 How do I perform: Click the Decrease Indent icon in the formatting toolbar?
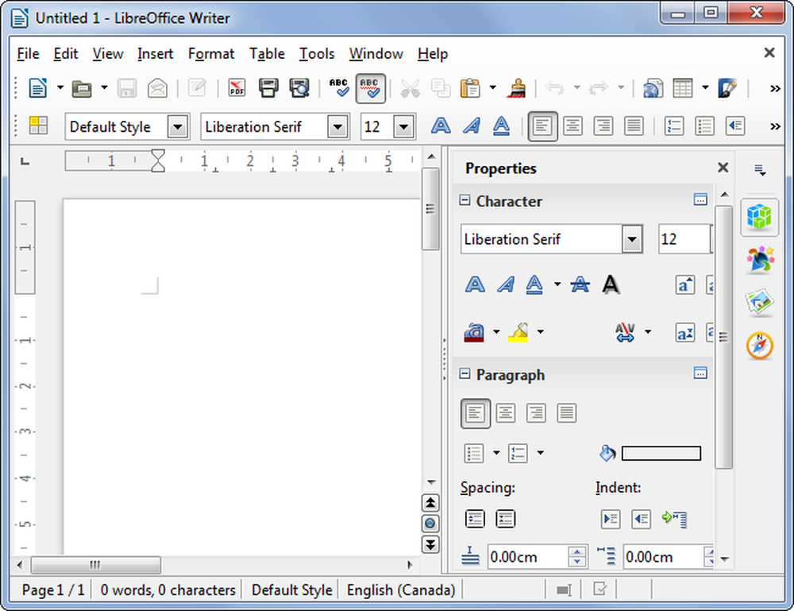click(735, 126)
